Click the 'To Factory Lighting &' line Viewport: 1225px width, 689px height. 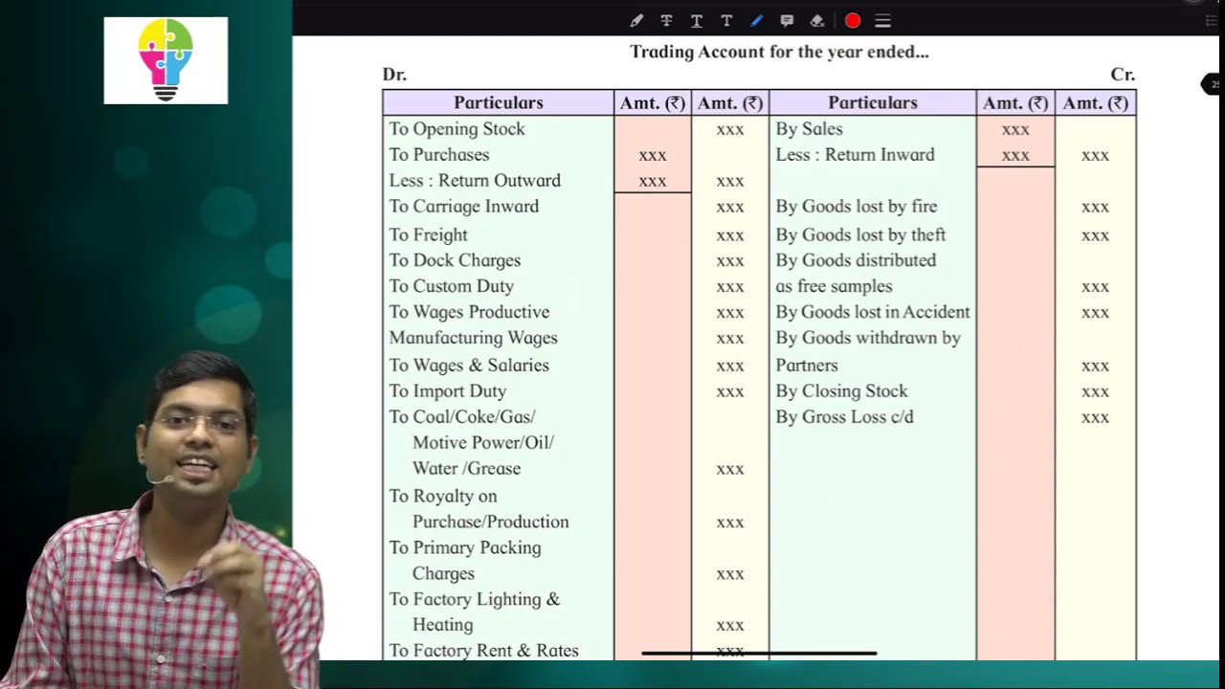474,599
